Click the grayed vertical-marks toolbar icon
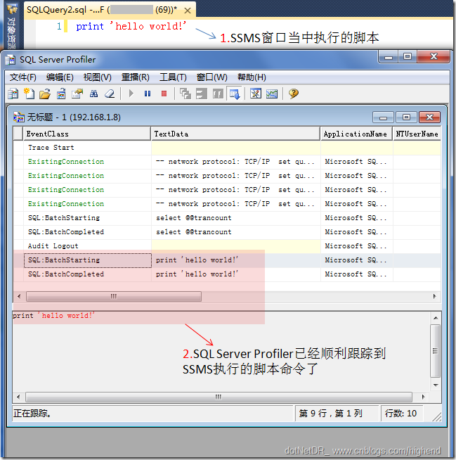The height and width of the screenshot is (460, 456). [218, 94]
